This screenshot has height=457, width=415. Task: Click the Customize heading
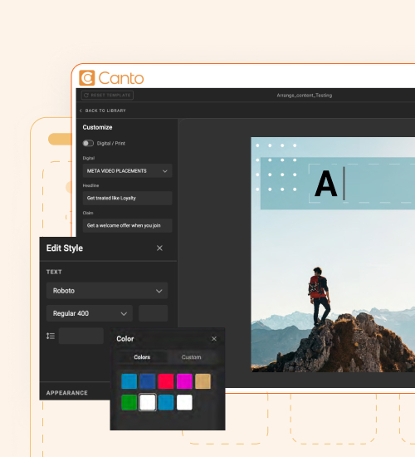point(97,127)
